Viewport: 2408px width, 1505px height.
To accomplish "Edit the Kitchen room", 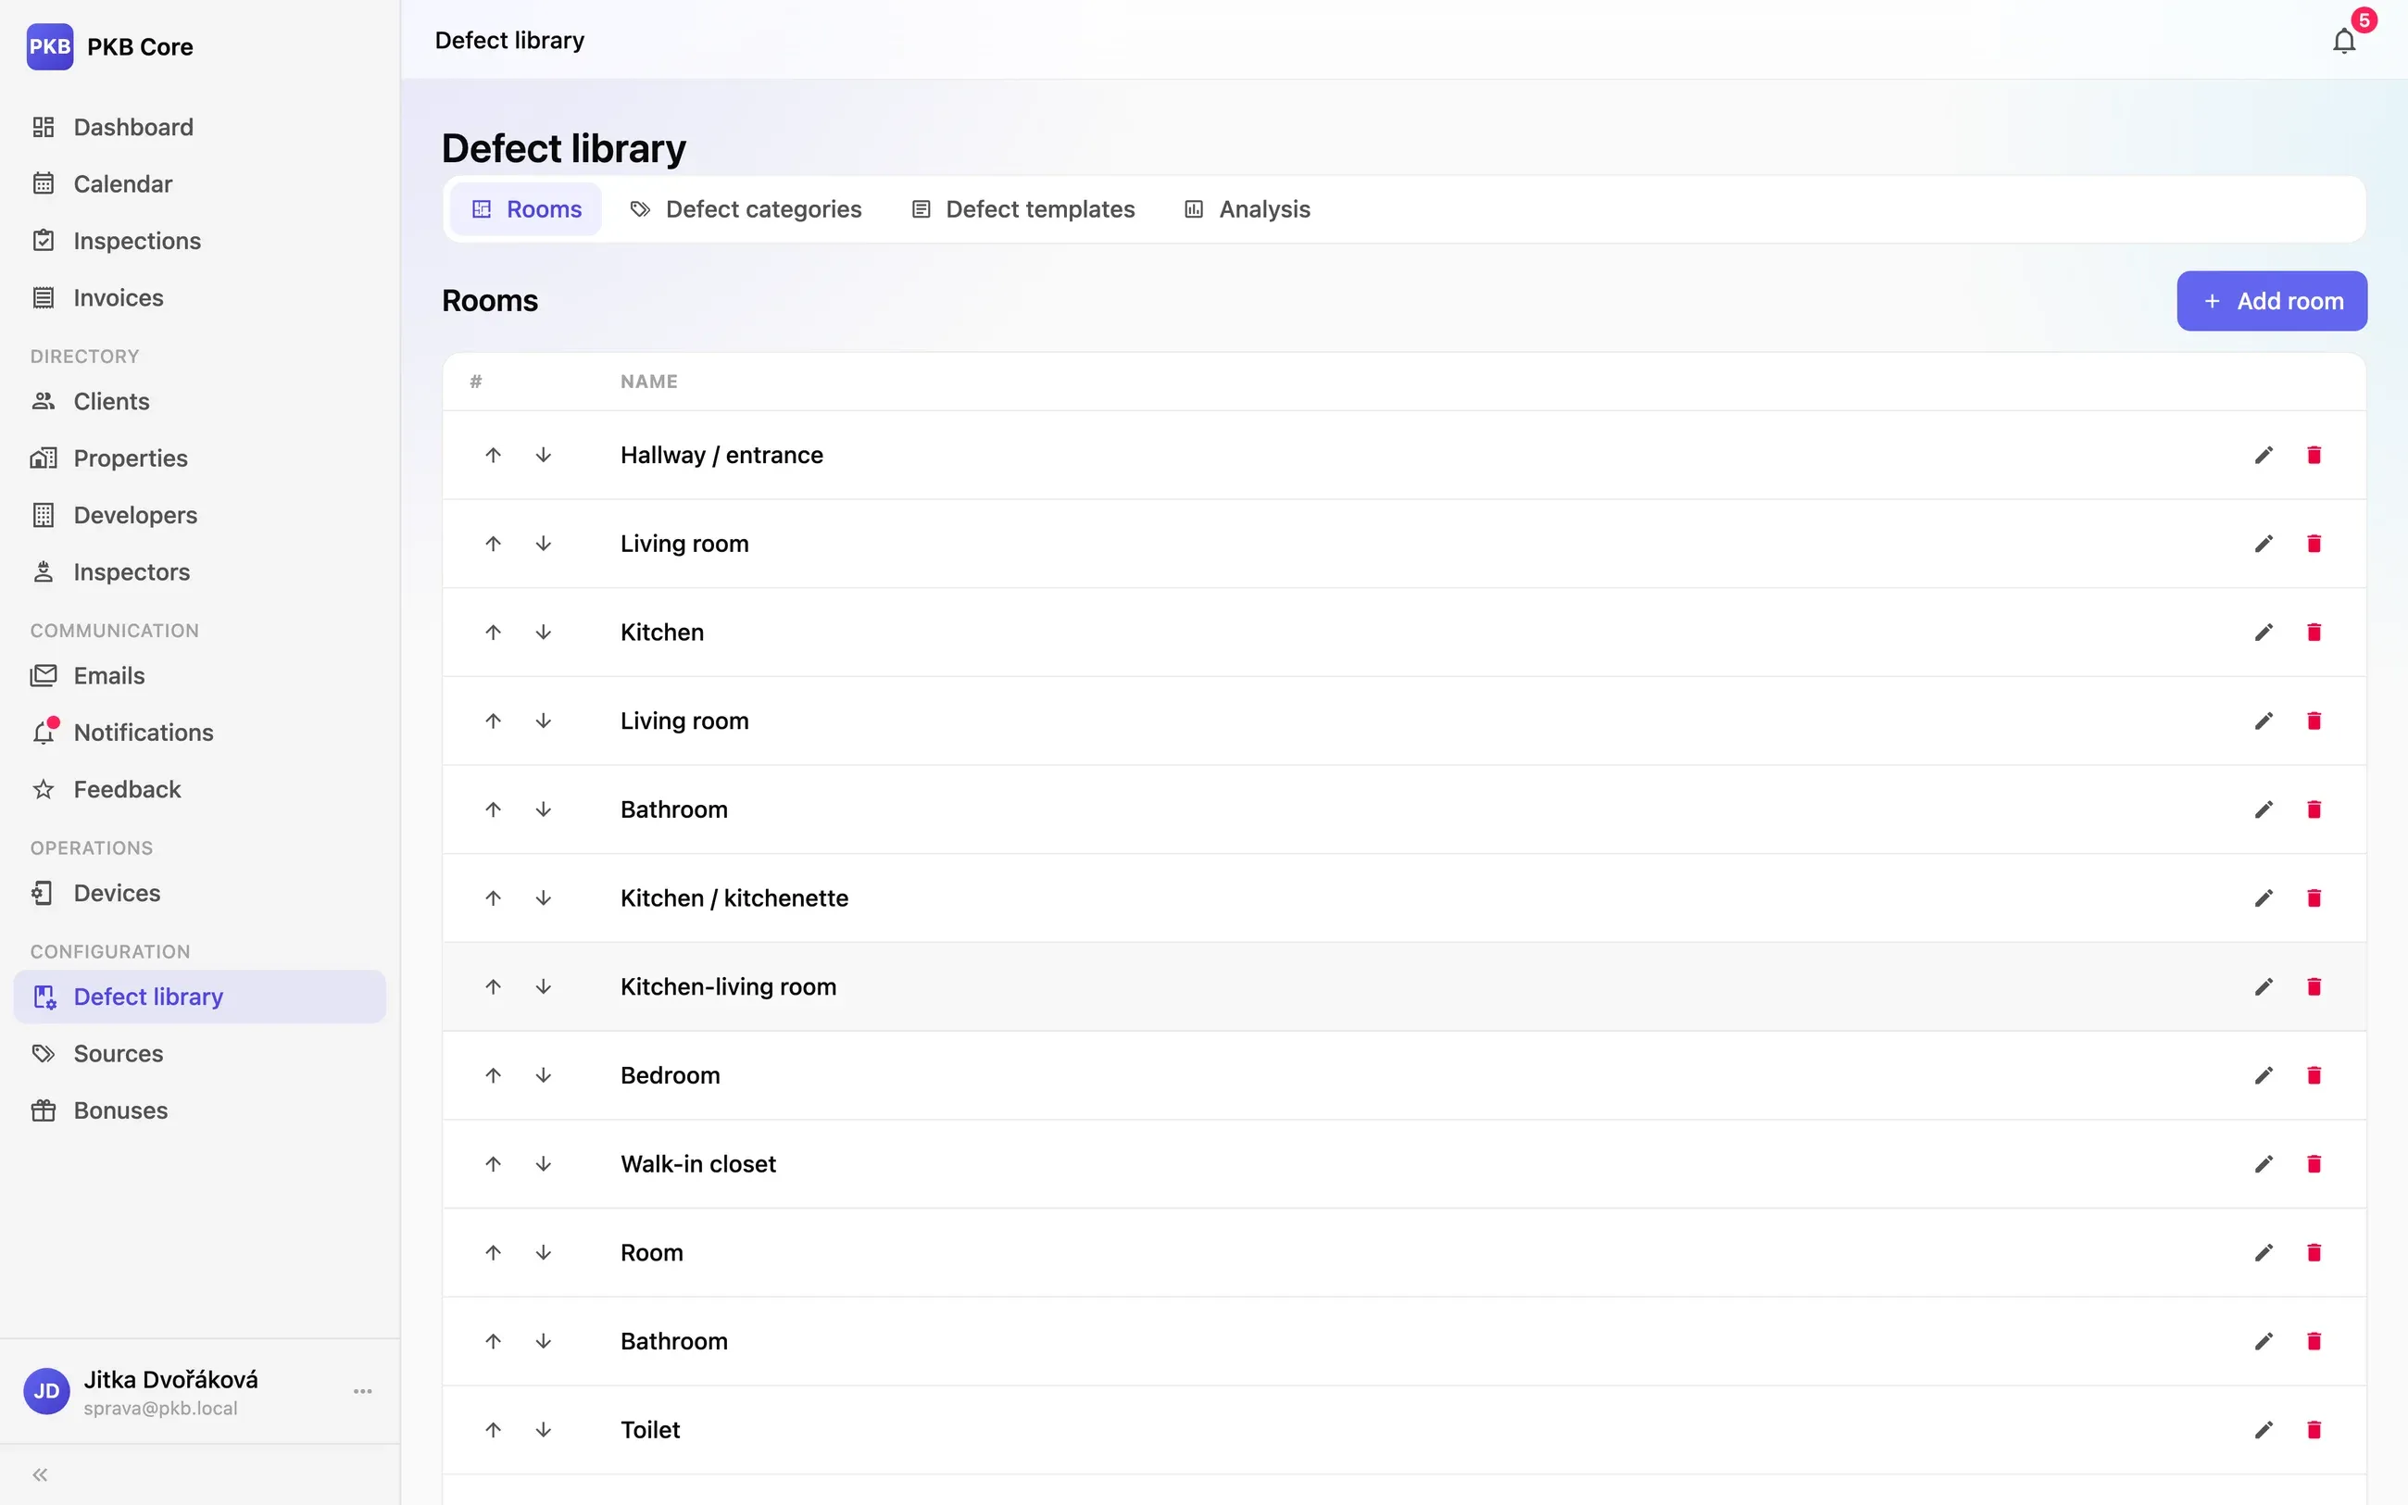I will [x=2264, y=632].
